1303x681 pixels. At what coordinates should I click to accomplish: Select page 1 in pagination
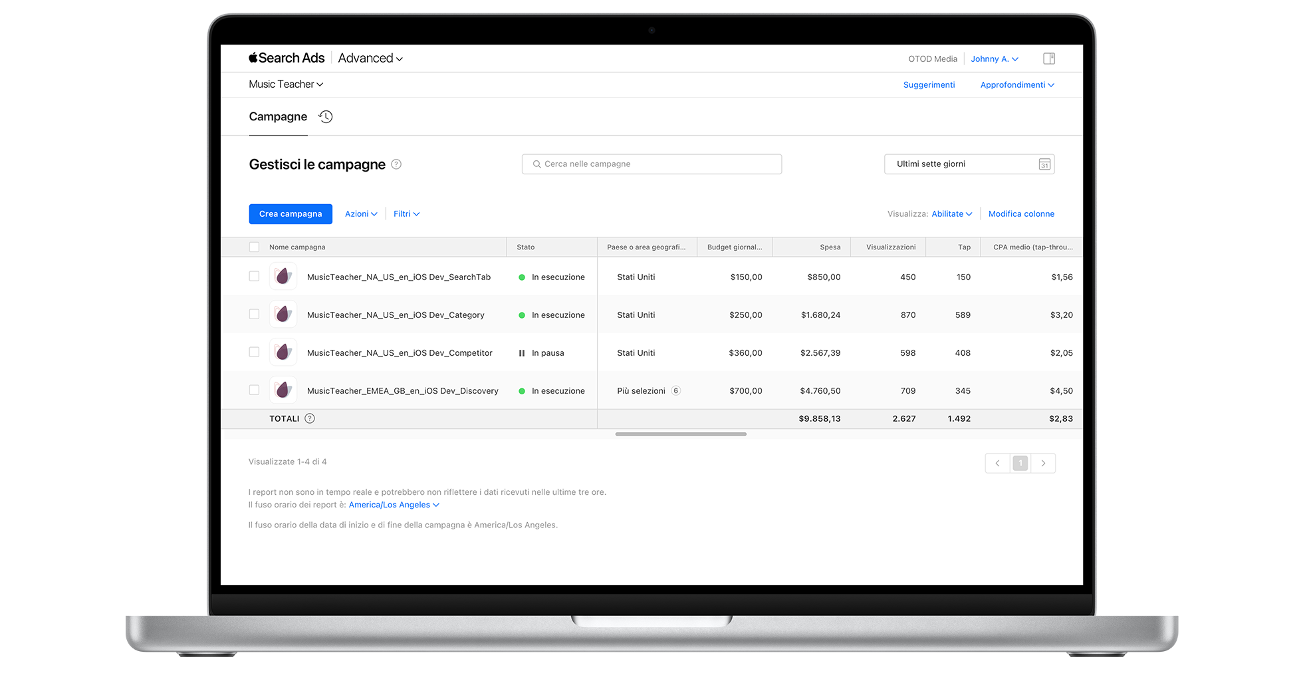click(1020, 463)
